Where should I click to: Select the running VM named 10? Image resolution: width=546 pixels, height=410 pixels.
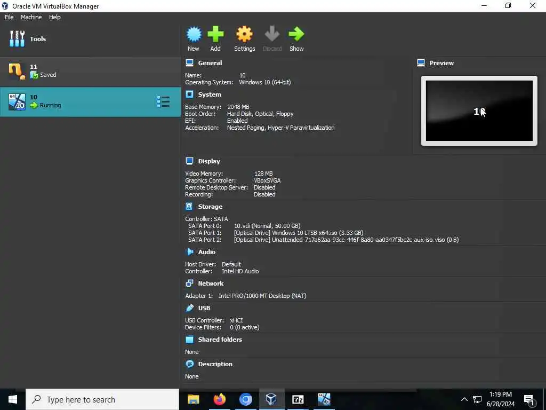click(x=90, y=102)
